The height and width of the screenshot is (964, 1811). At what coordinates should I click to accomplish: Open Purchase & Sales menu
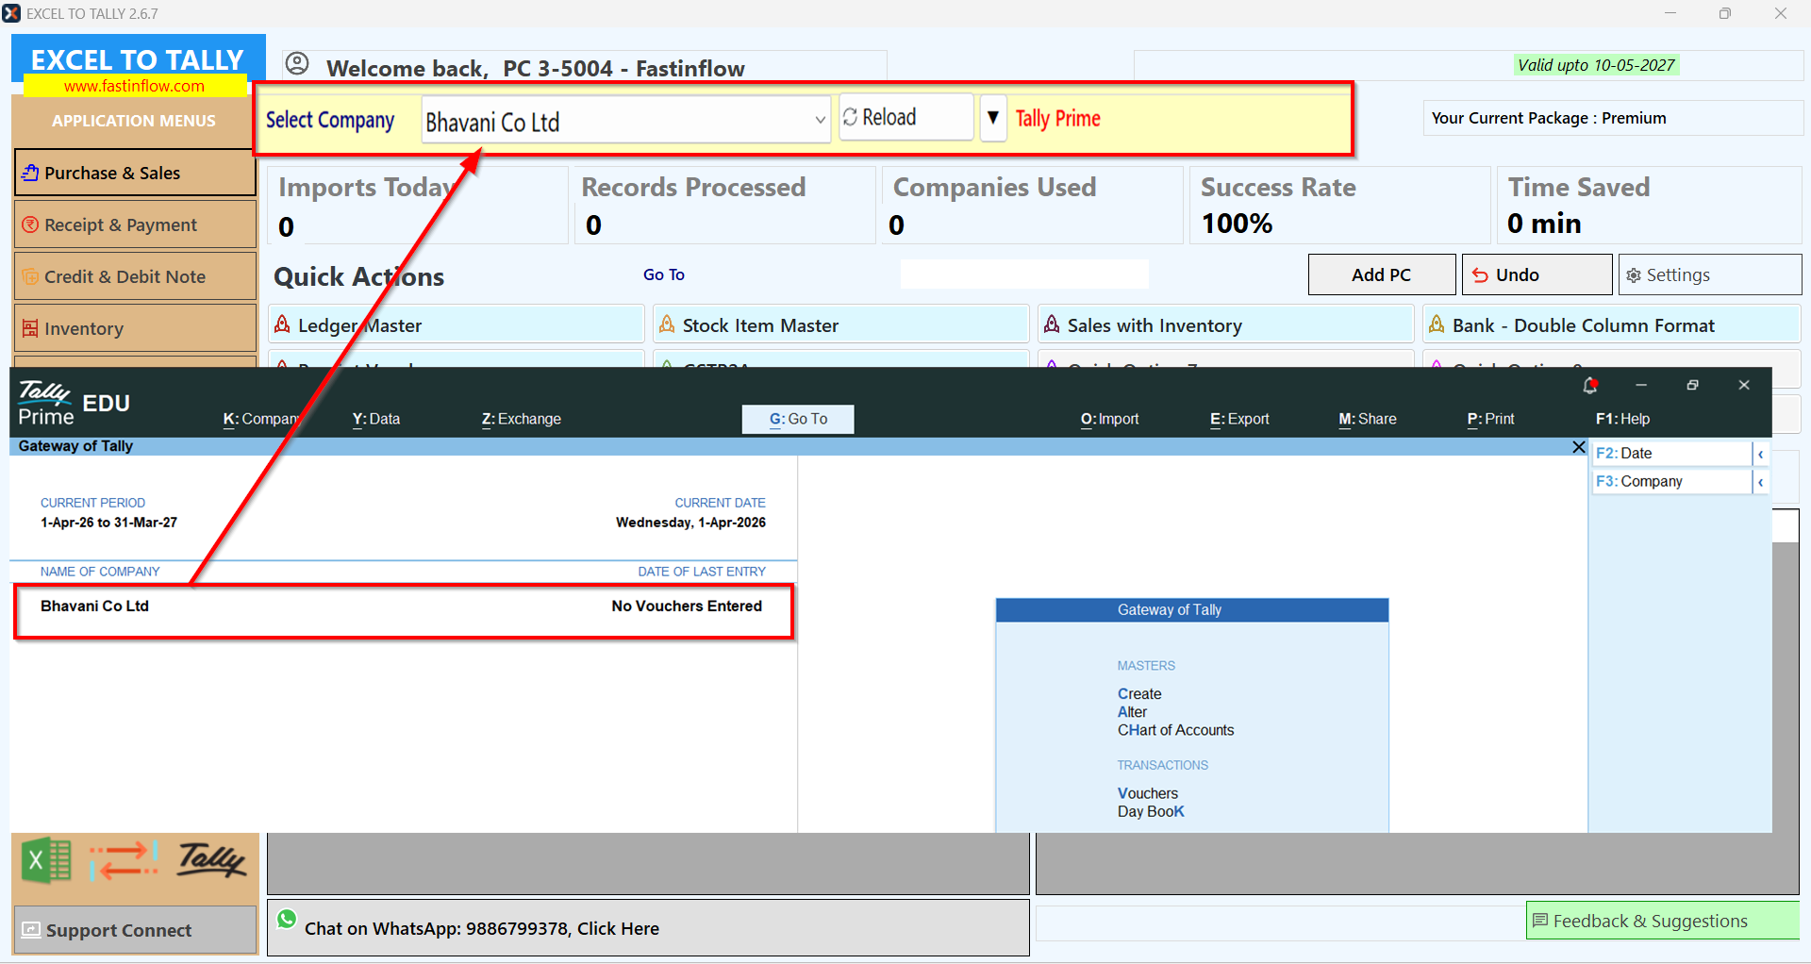coord(135,173)
